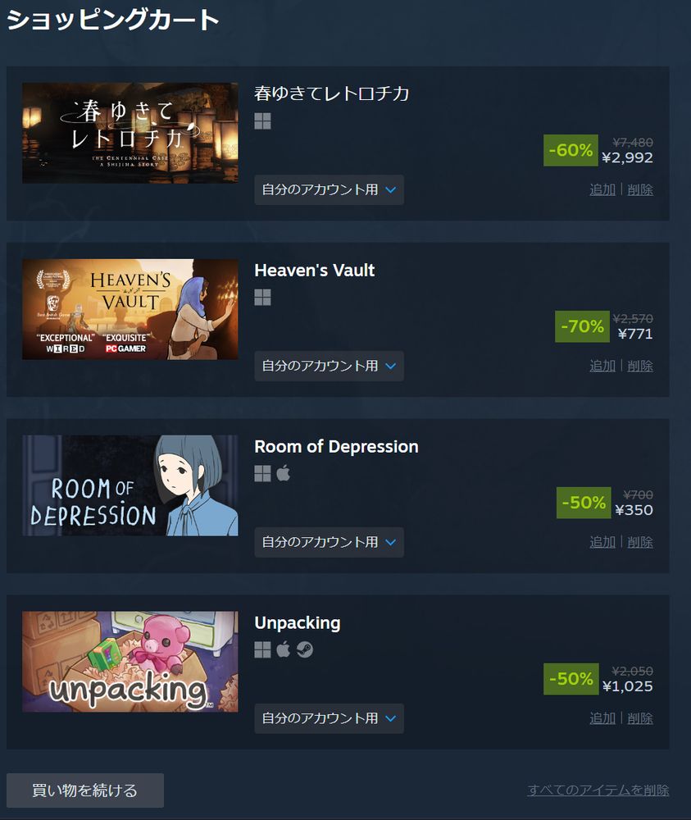
Task: Open the Unpacking game thumbnail
Action: 130,662
